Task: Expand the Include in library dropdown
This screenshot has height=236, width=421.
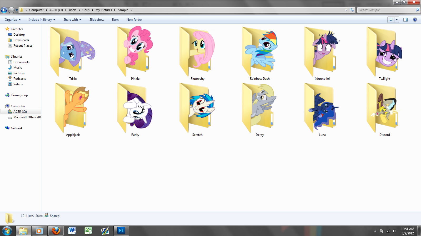Action: pos(42,19)
